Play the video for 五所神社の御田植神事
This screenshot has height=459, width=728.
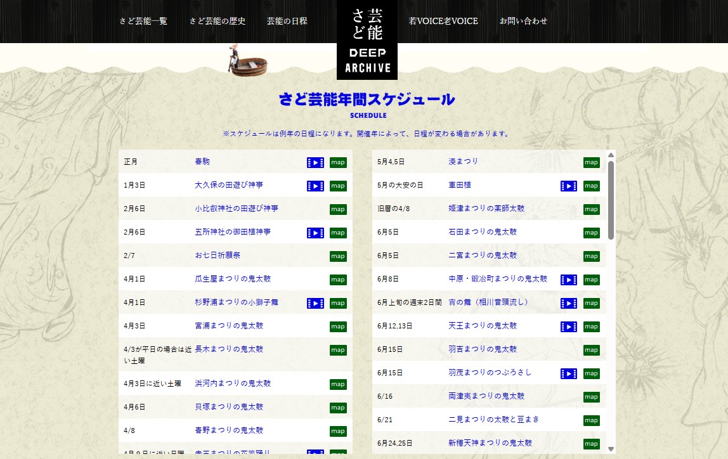315,233
